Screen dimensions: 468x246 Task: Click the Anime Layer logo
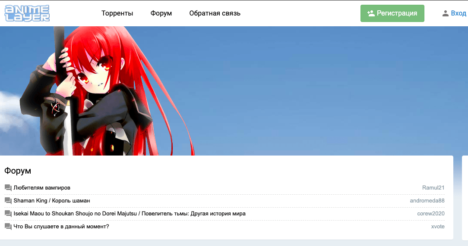tap(27, 13)
